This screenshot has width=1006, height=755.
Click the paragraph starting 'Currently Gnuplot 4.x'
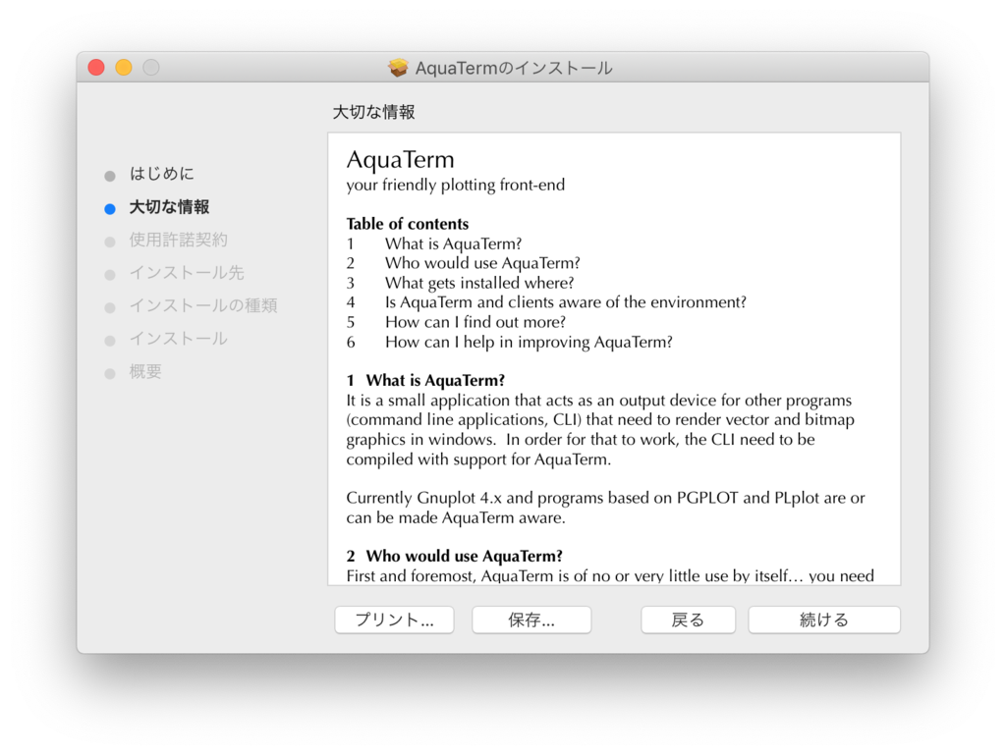[x=605, y=508]
